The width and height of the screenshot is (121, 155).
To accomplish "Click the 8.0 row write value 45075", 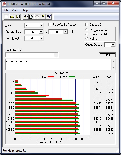I will coord(98,96).
